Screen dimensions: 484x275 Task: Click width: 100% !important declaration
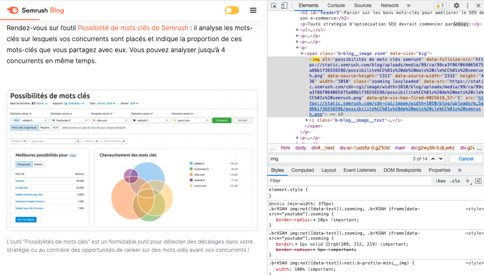(x=305, y=269)
